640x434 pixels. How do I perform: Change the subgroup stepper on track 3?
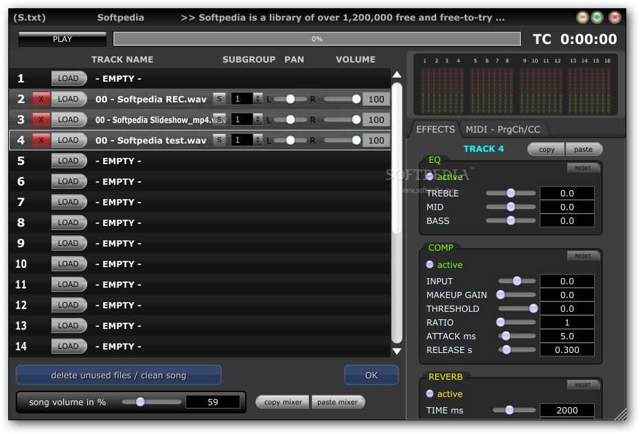(x=257, y=119)
